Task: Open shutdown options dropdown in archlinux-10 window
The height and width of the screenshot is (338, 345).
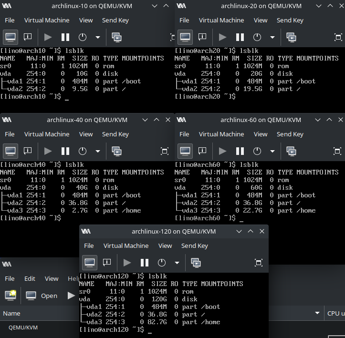Action: tap(98, 37)
